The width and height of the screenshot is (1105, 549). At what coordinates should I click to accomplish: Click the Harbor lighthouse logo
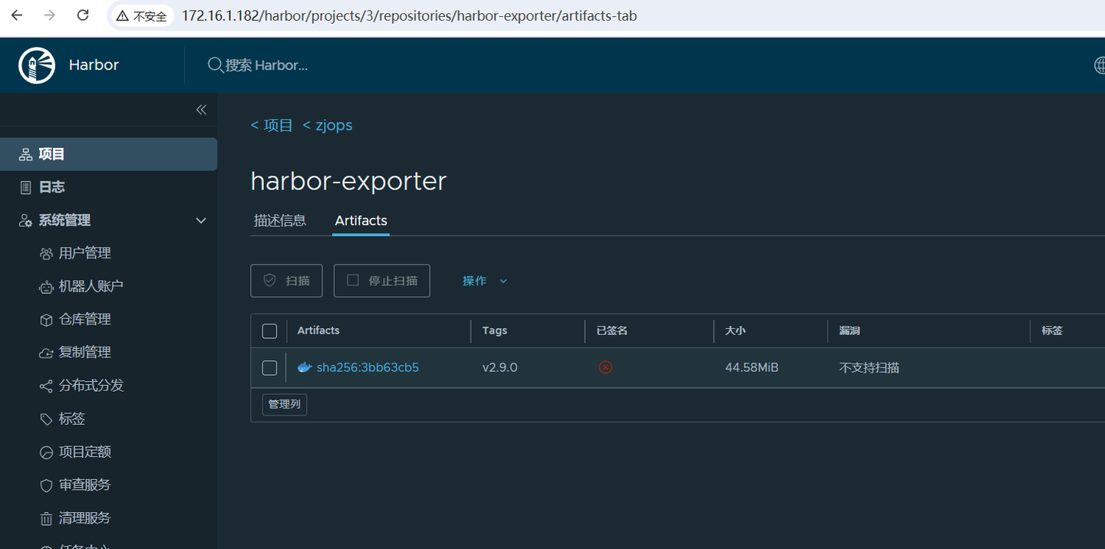tap(36, 65)
